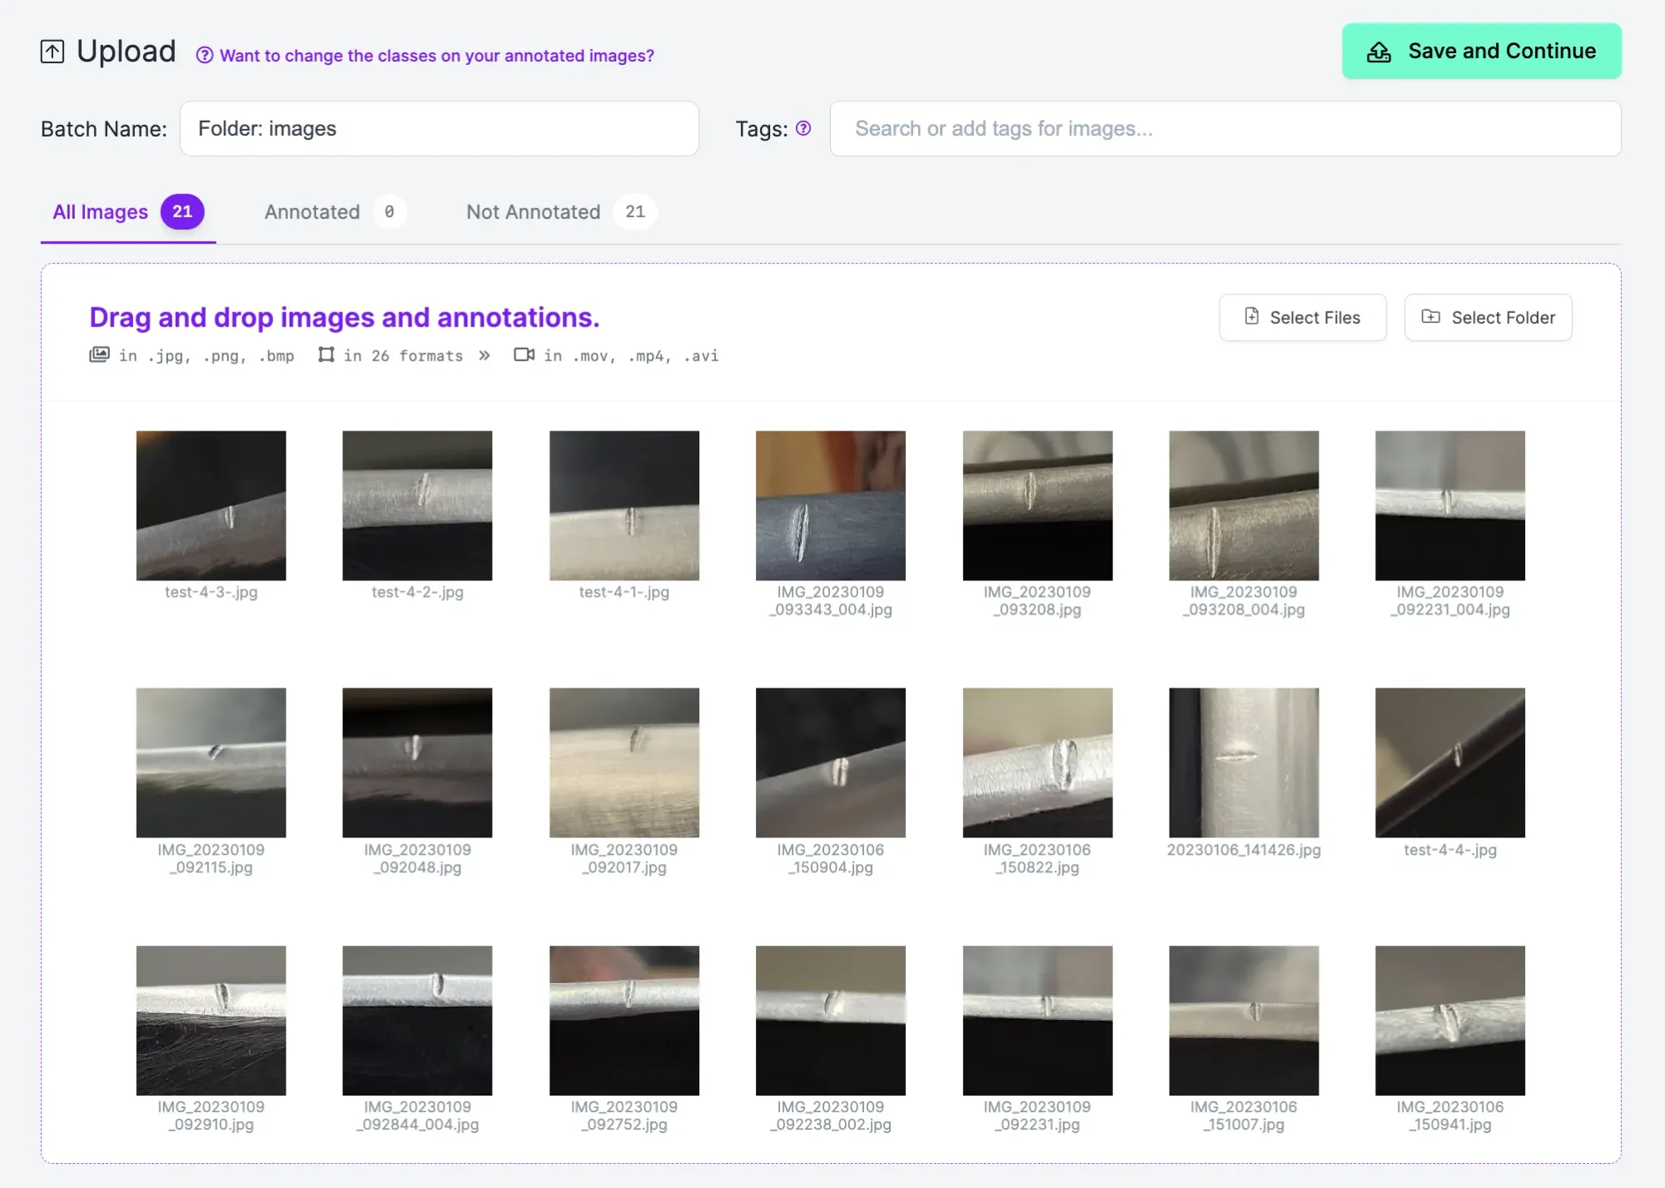Focus the tags search input field
The image size is (1665, 1188).
click(1225, 129)
